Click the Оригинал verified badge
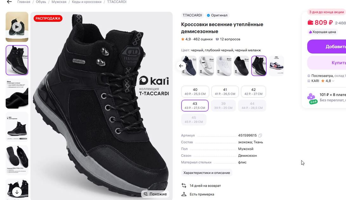The image size is (346, 200). pyautogui.click(x=217, y=15)
